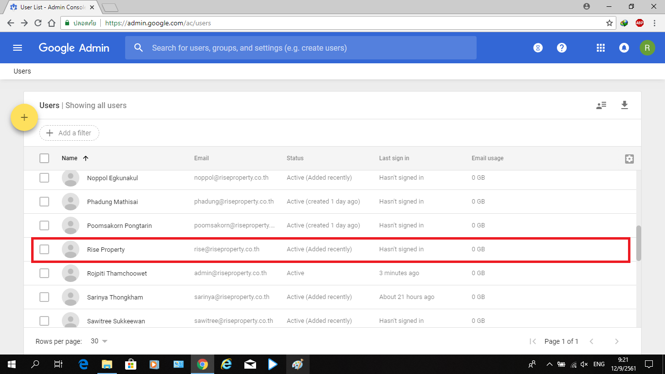Select the Sarinya Thongkham row checkbox
The image size is (665, 374).
[x=44, y=297]
